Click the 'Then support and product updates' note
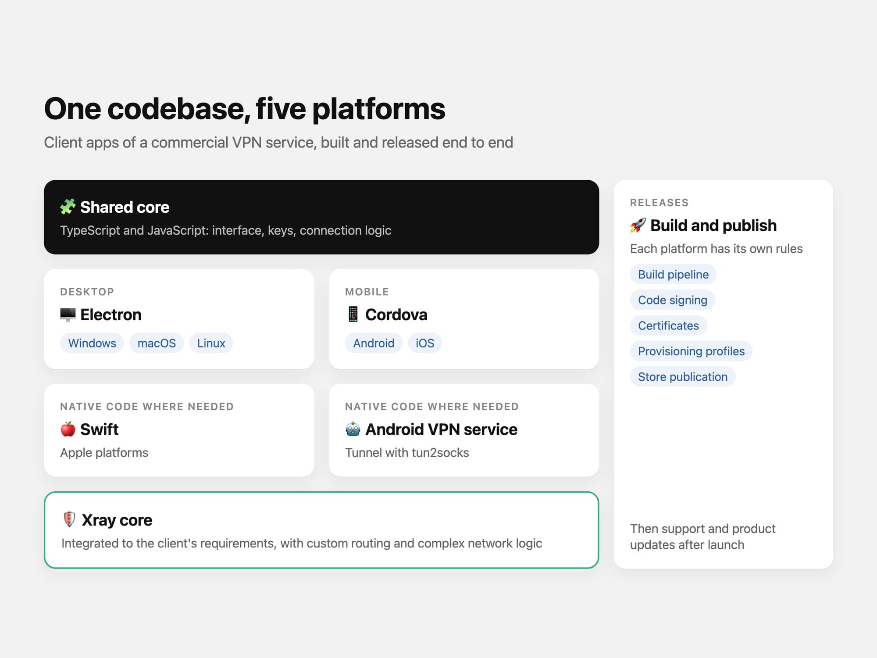This screenshot has width=877, height=658. pyautogui.click(x=702, y=536)
